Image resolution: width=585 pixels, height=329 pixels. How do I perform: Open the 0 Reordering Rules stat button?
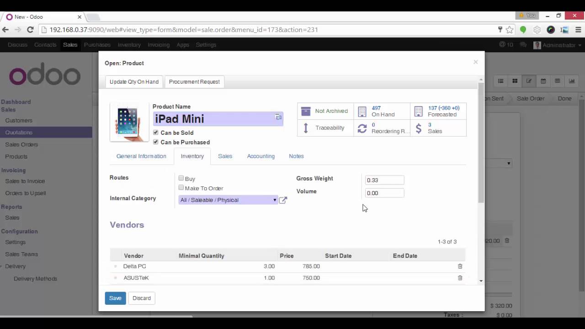382,128
